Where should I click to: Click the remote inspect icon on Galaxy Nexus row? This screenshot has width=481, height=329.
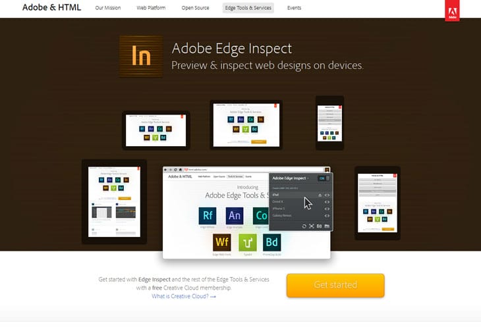[x=327, y=216]
